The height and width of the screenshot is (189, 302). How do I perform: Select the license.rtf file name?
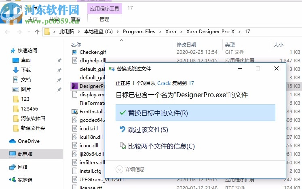(x=91, y=187)
